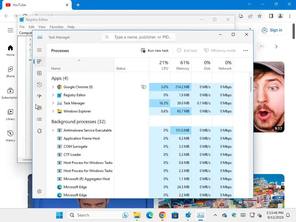Open YouTube Library in sidebar
The image size is (296, 222).
click(x=10, y=115)
